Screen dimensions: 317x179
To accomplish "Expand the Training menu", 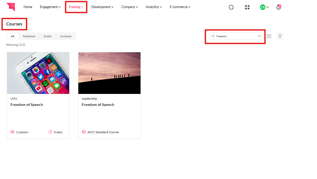I will (76, 7).
